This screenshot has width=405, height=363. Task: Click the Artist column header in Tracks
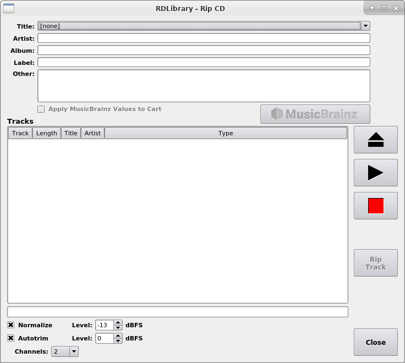[x=92, y=133]
